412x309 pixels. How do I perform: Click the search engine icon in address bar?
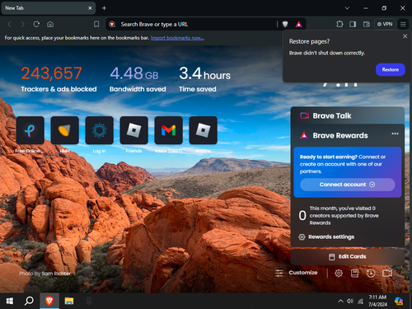(112, 25)
